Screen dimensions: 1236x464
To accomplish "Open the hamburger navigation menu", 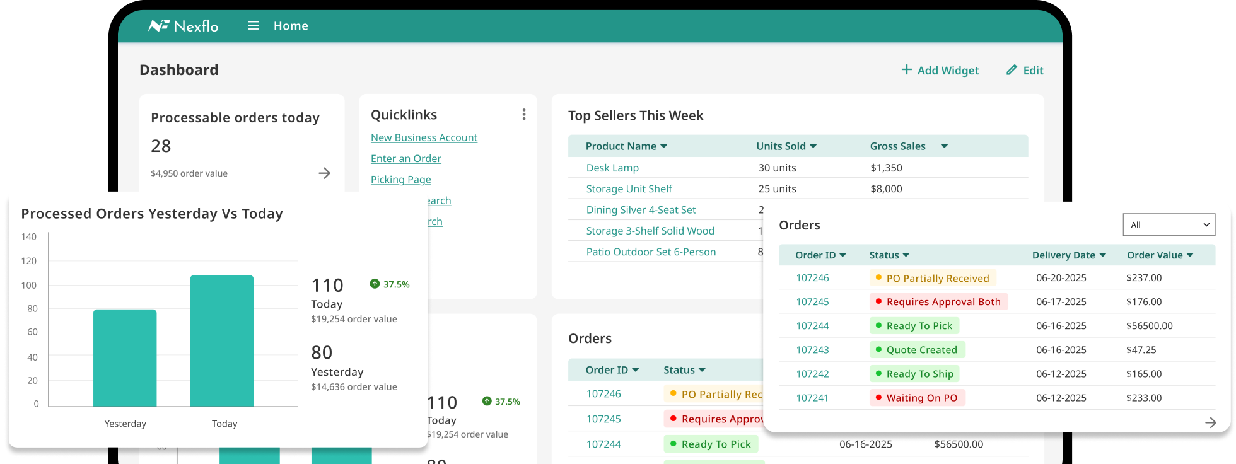I will (254, 26).
